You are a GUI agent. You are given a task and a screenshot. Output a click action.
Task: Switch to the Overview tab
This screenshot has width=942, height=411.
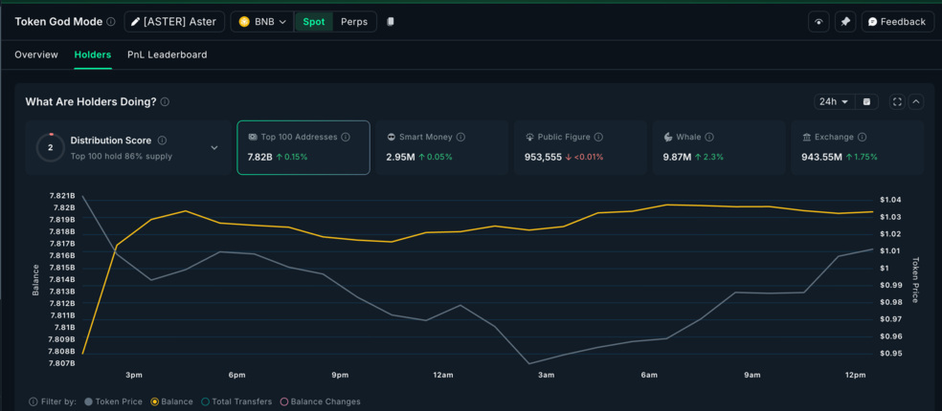click(x=36, y=54)
